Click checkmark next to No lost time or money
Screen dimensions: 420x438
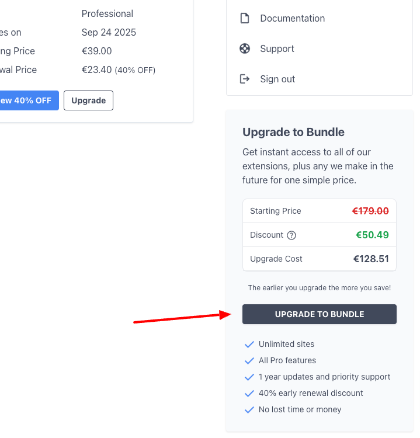point(249,410)
